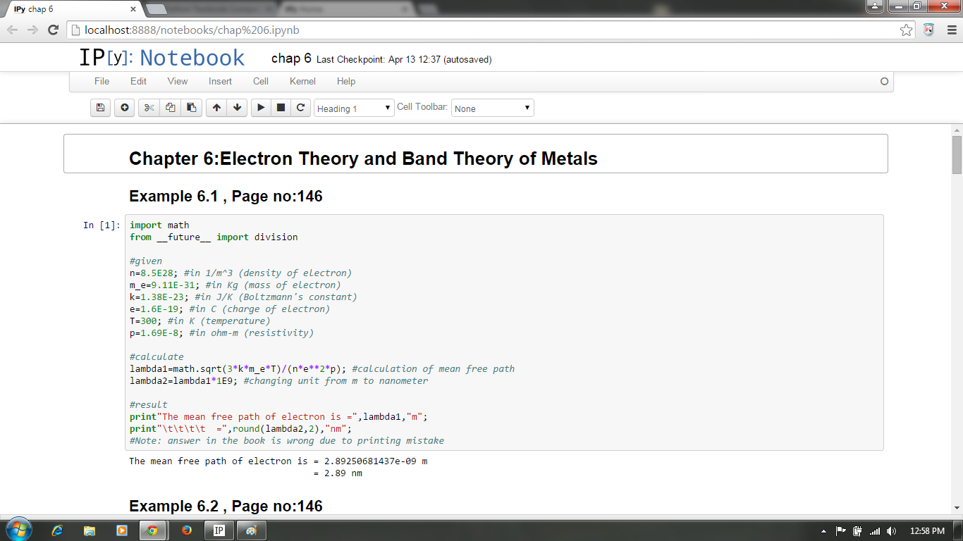Move the cell down with arrow icon
The height and width of the screenshot is (541, 963).
(238, 108)
